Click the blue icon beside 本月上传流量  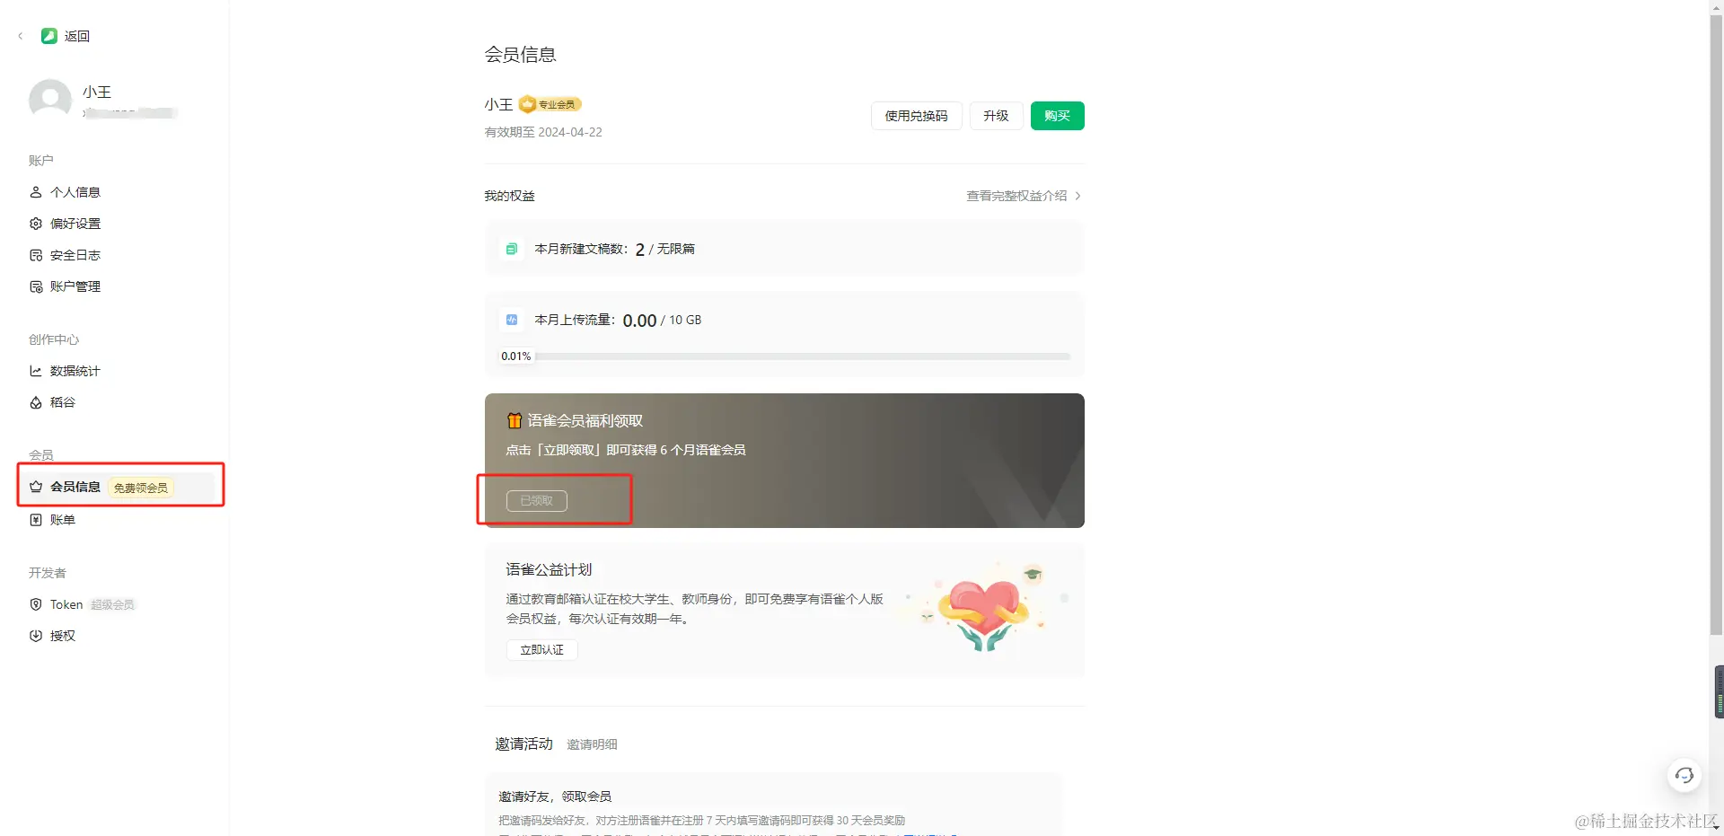(512, 320)
